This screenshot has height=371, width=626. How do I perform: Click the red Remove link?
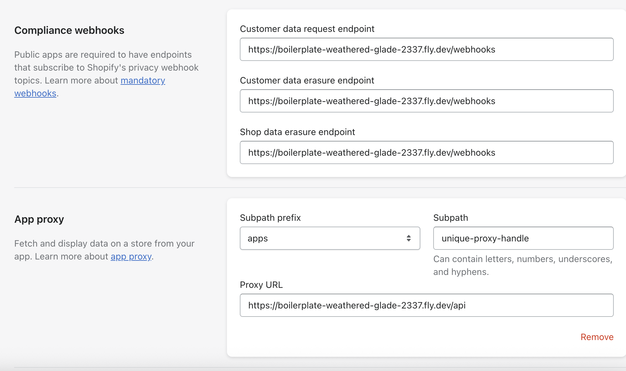point(597,337)
